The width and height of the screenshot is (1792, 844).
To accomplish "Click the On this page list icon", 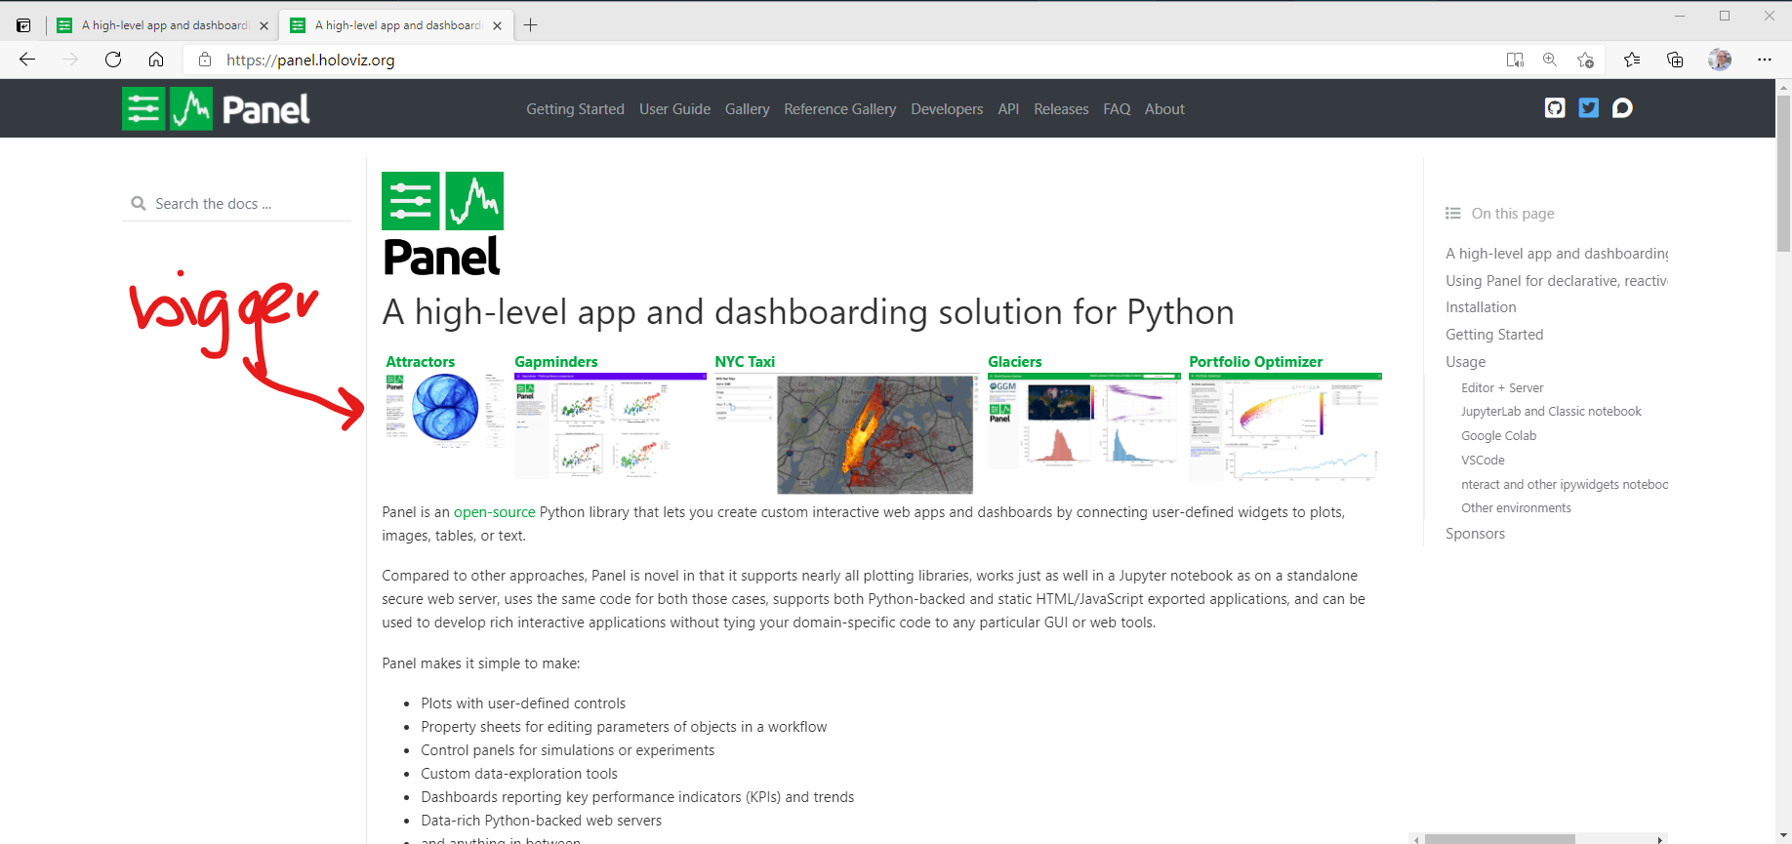I will click(x=1453, y=214).
